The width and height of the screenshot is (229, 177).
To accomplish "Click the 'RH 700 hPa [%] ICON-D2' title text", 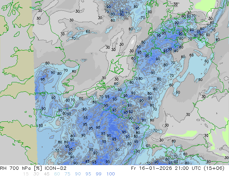I will 33,168.
